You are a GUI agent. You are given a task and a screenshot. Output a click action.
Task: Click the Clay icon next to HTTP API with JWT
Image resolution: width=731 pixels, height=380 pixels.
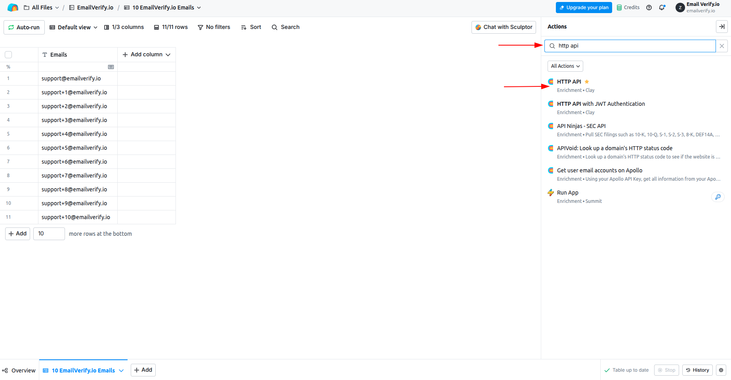point(551,104)
